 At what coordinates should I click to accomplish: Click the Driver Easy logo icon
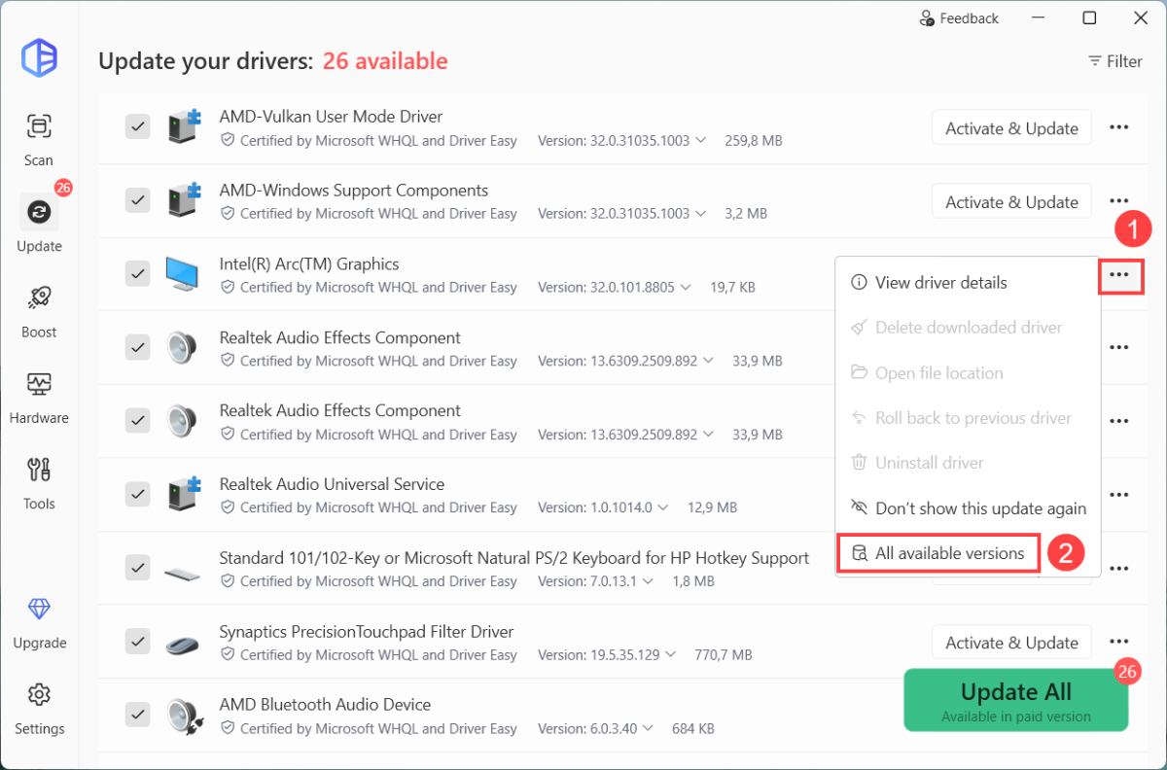[39, 57]
